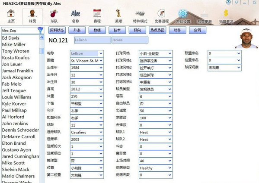Select Al Horford in player list
Screen dimensions: 259x183
coord(13,117)
